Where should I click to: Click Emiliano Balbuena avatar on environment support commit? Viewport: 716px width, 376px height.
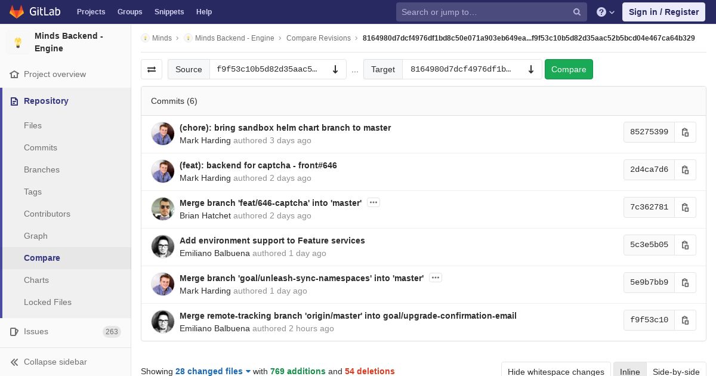[x=163, y=246]
